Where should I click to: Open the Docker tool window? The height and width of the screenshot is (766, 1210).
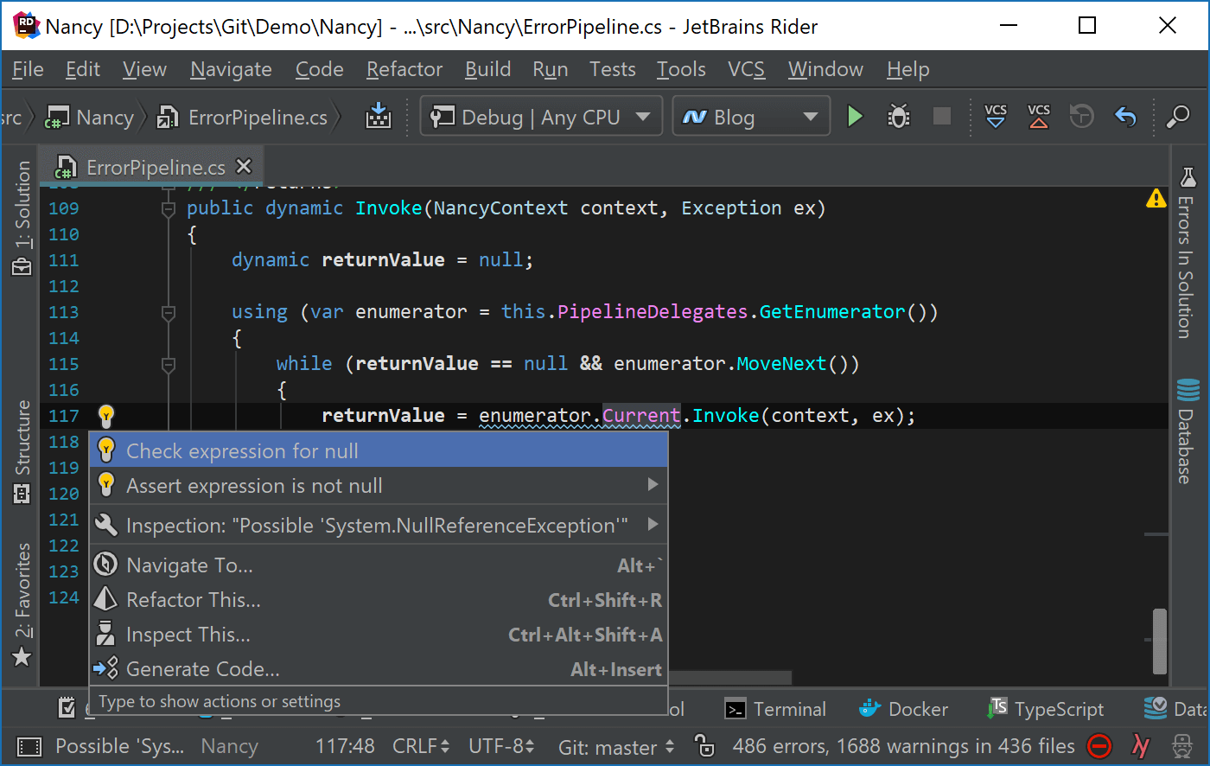[903, 709]
